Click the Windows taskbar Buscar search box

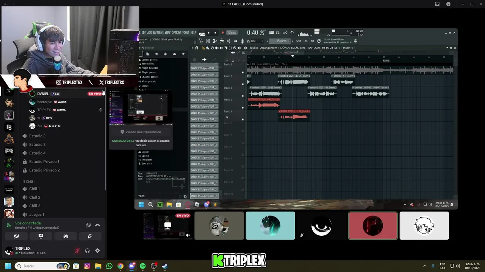(x=42, y=266)
